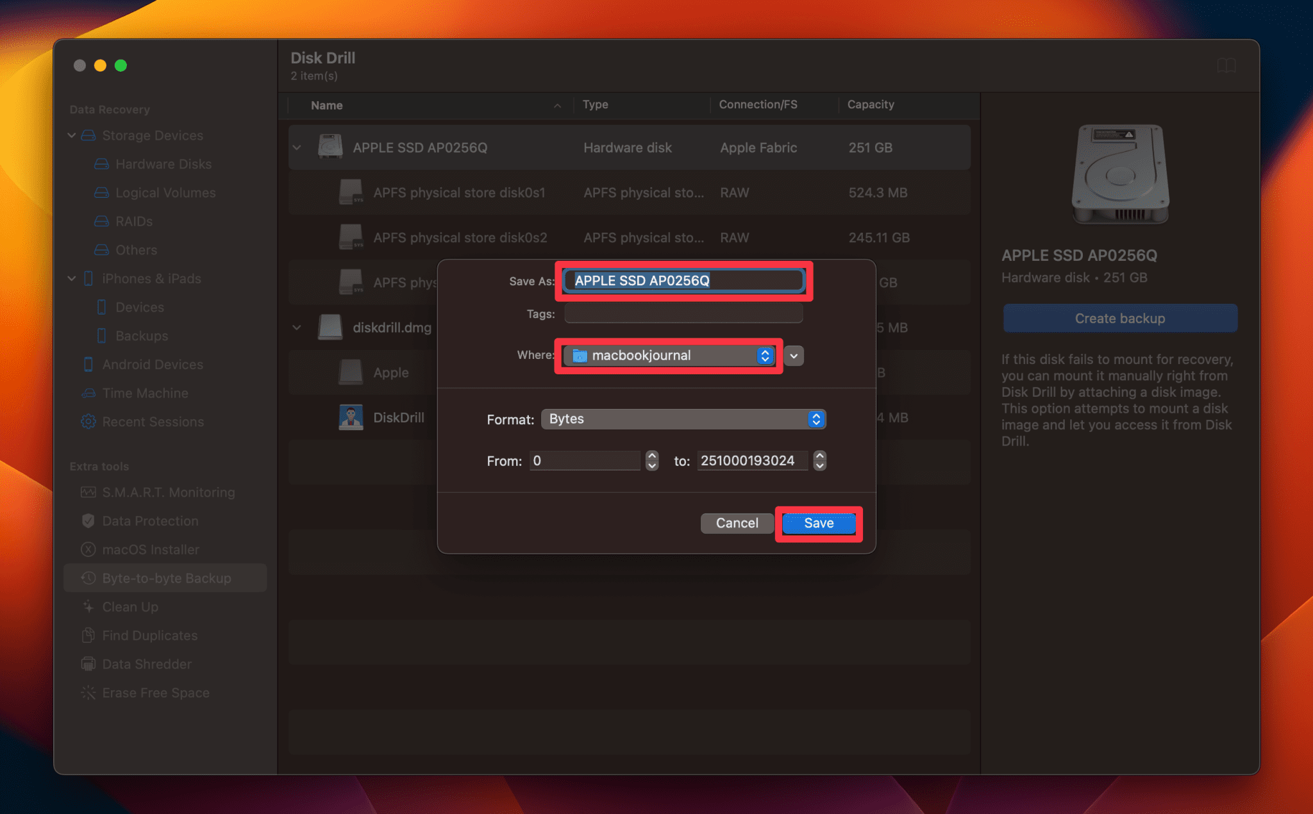Screen dimensions: 1313x814
Task: Select the Time Machine section
Action: pos(144,393)
